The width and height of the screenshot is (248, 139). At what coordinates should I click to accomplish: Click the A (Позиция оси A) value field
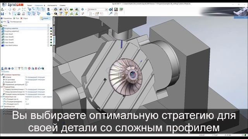[x=39, y=99]
